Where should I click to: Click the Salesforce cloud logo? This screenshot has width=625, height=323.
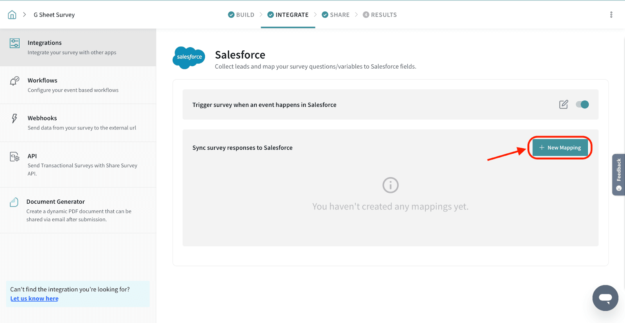[x=189, y=57]
